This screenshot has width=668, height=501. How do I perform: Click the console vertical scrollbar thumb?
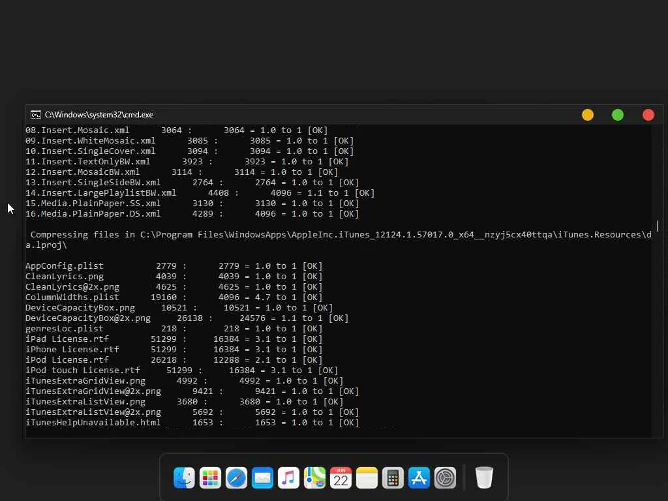[x=658, y=226]
